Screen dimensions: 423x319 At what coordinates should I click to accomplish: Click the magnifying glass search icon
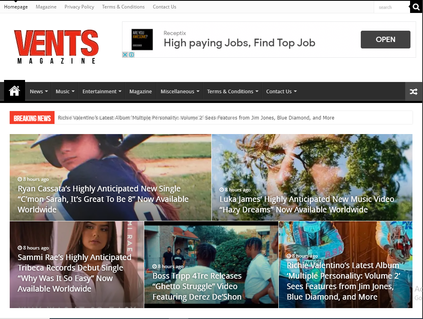(416, 7)
